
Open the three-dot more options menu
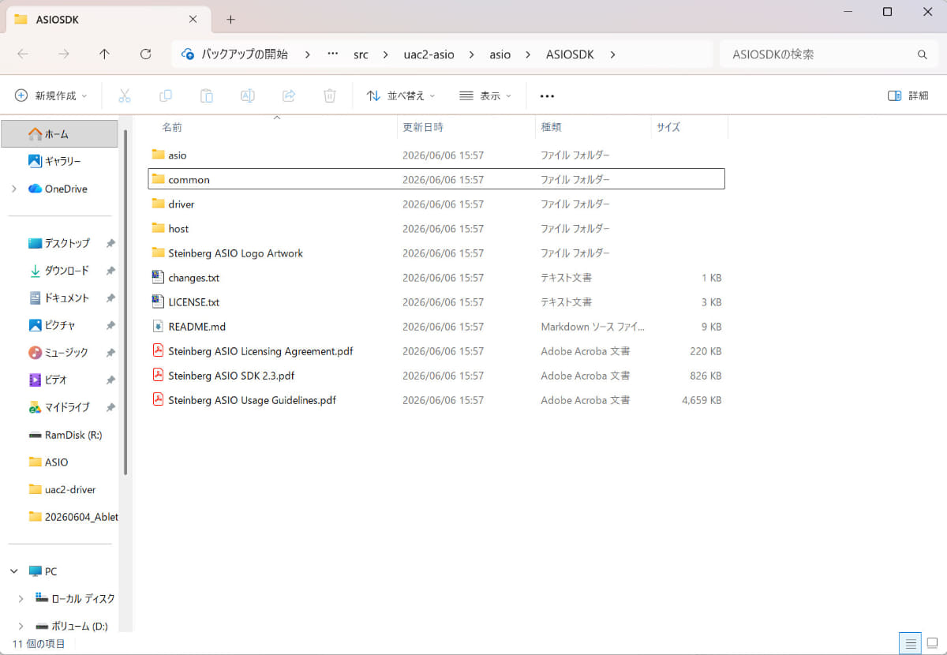pyautogui.click(x=547, y=95)
